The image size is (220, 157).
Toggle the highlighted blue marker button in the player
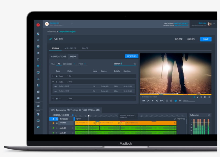175,101
